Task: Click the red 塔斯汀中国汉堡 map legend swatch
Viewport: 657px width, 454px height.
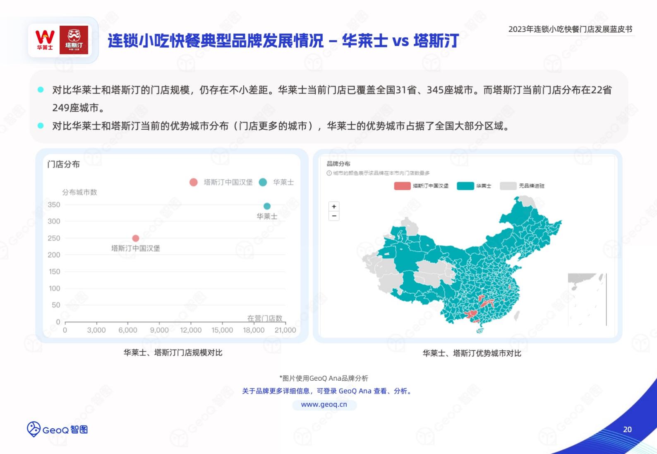Action: [x=402, y=186]
